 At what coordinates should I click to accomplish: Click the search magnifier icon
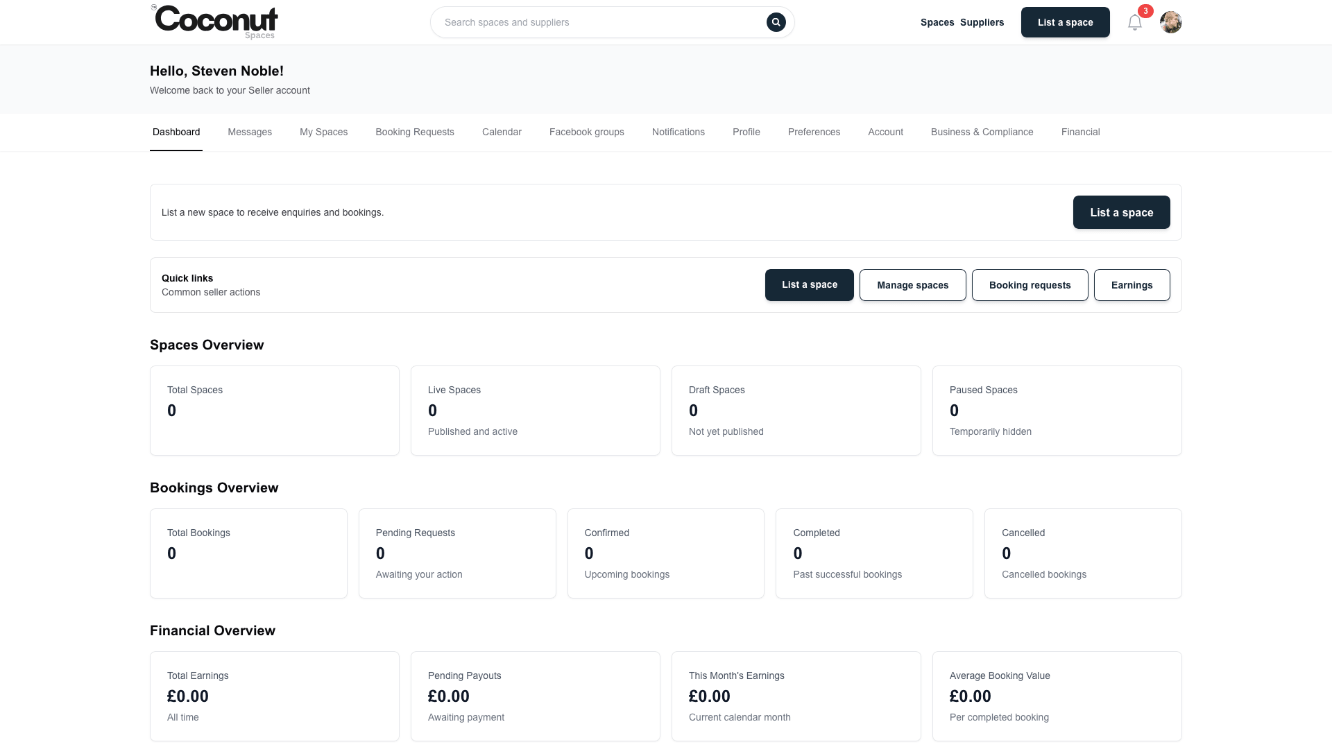pos(776,22)
